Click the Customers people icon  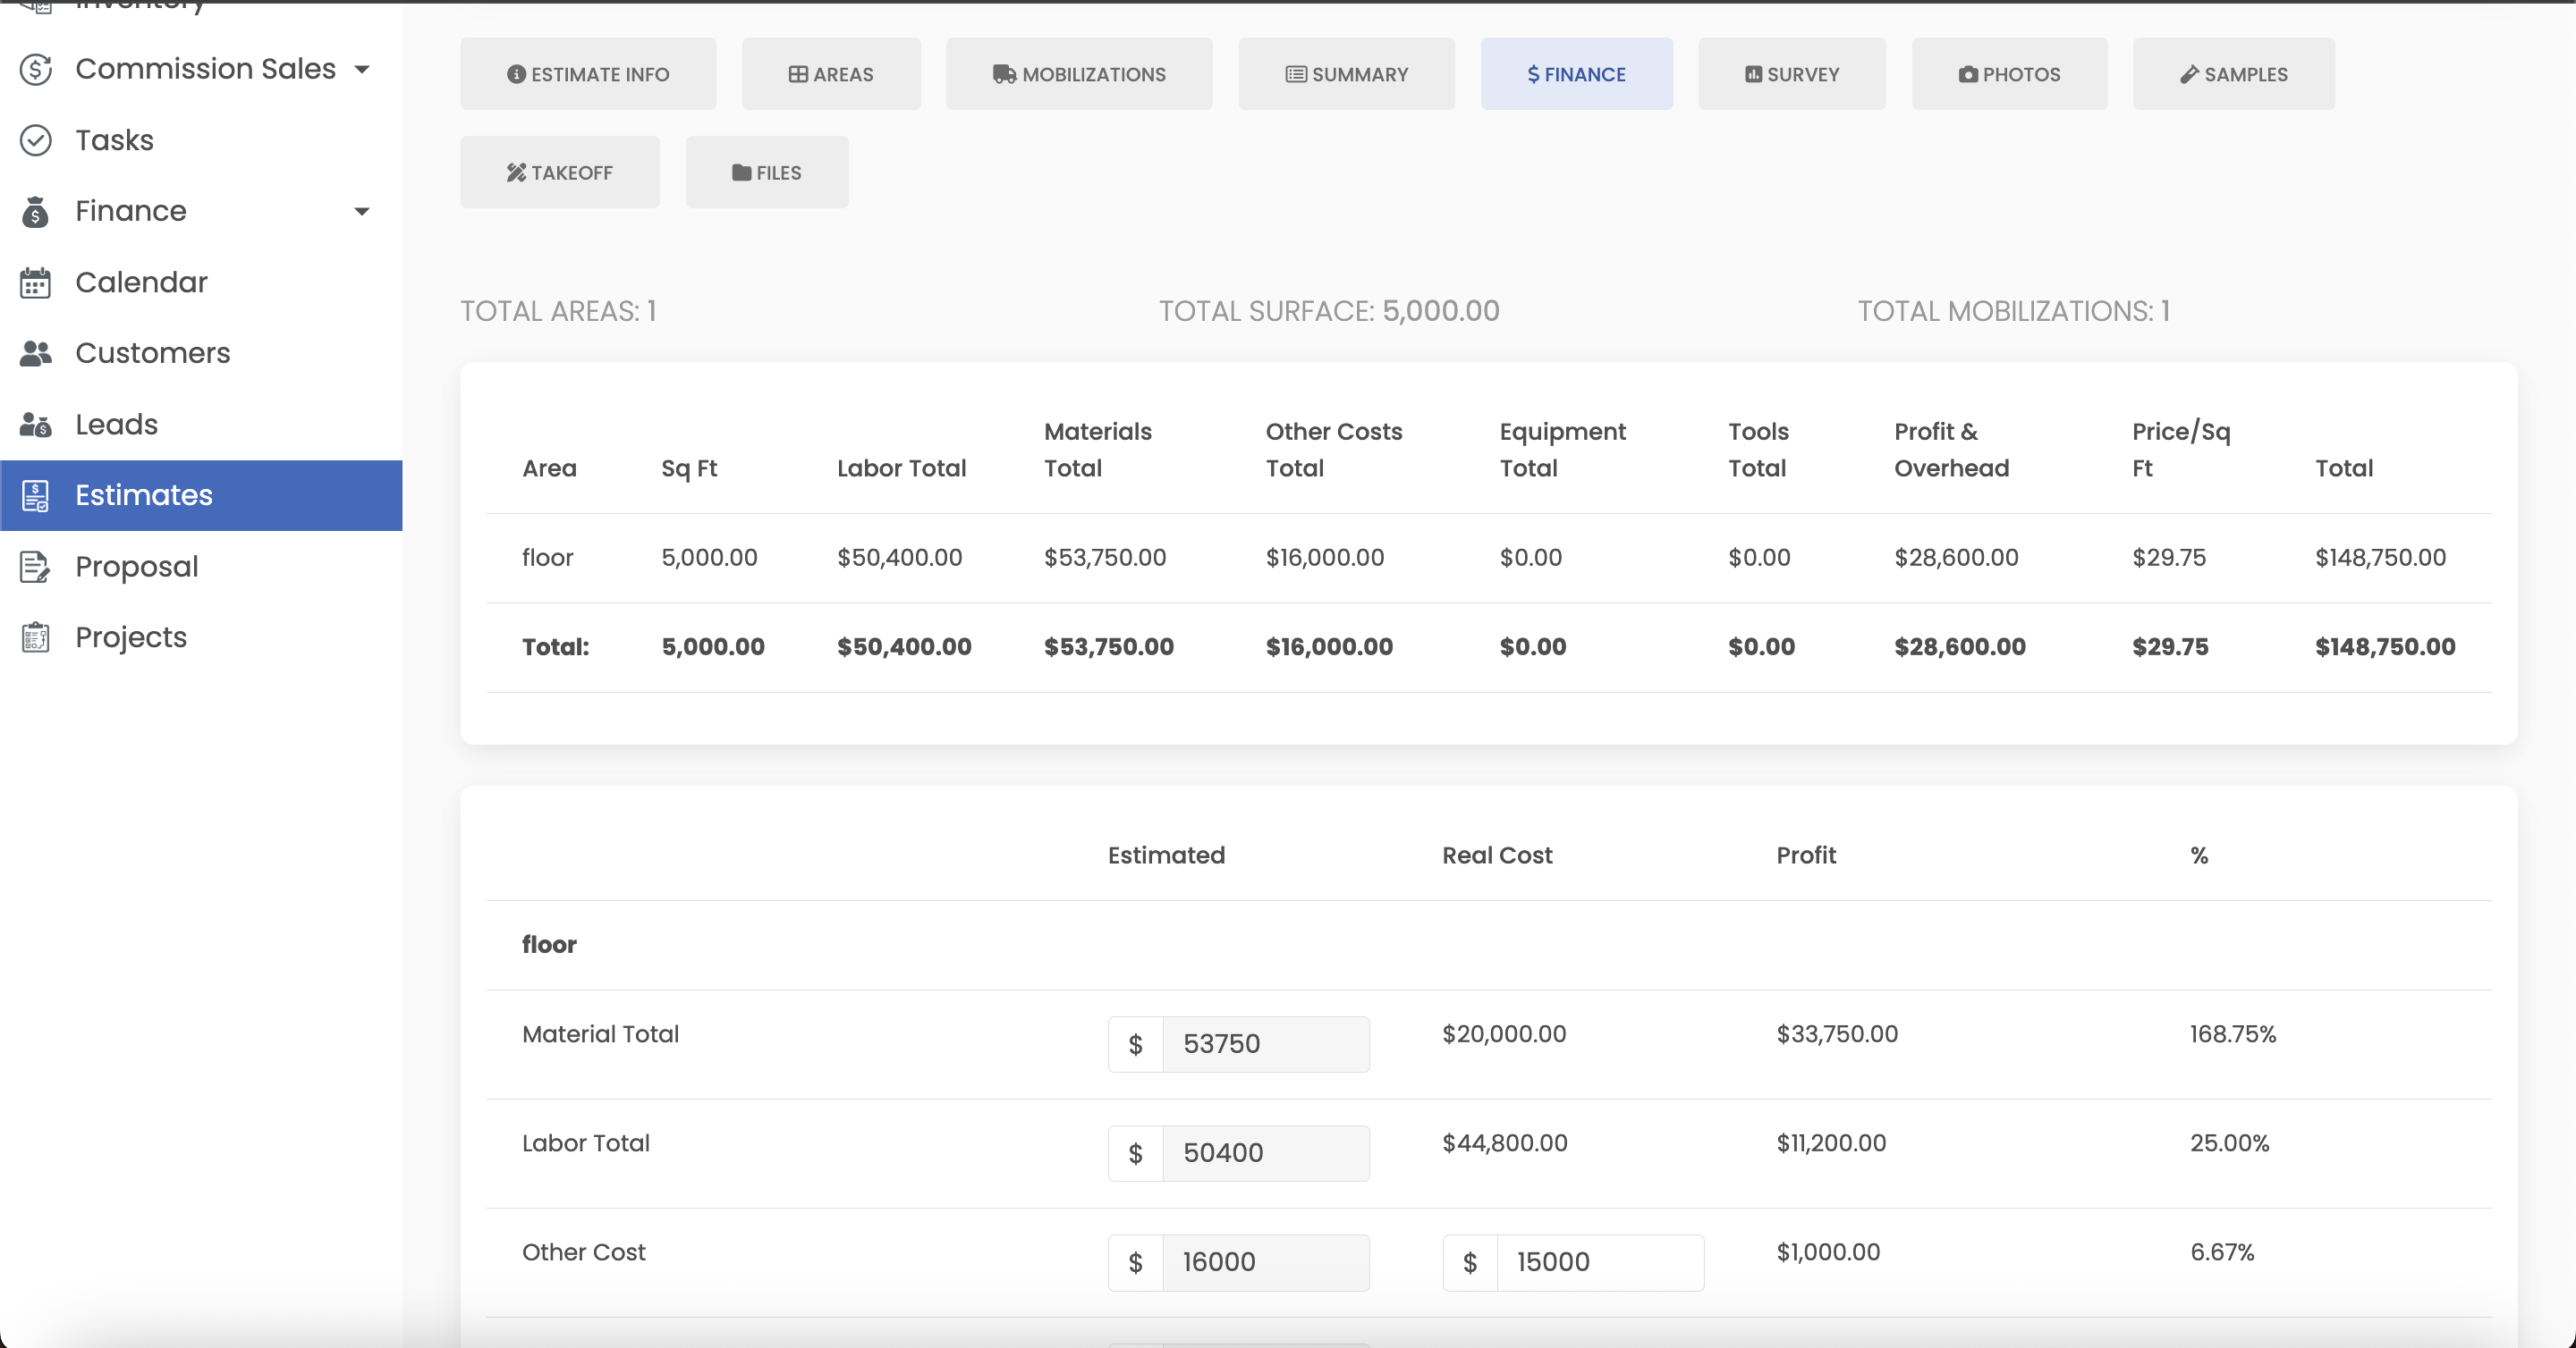pyautogui.click(x=36, y=353)
